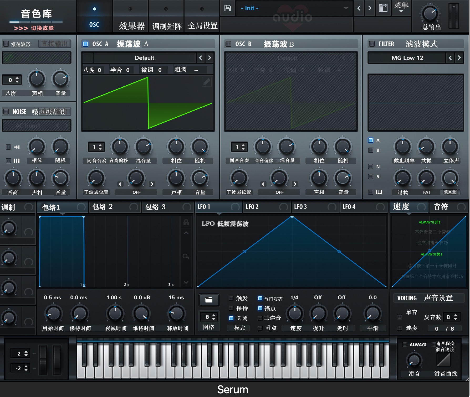Image resolution: width=470 pixels, height=397 pixels.
Task: Select previous OSC A wavetable
Action: tap(201, 58)
